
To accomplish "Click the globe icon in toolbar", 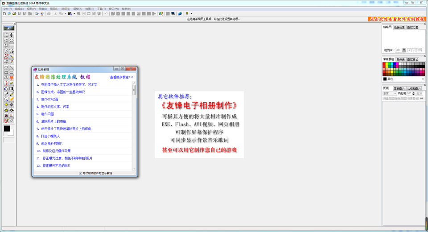I will (180, 13).
